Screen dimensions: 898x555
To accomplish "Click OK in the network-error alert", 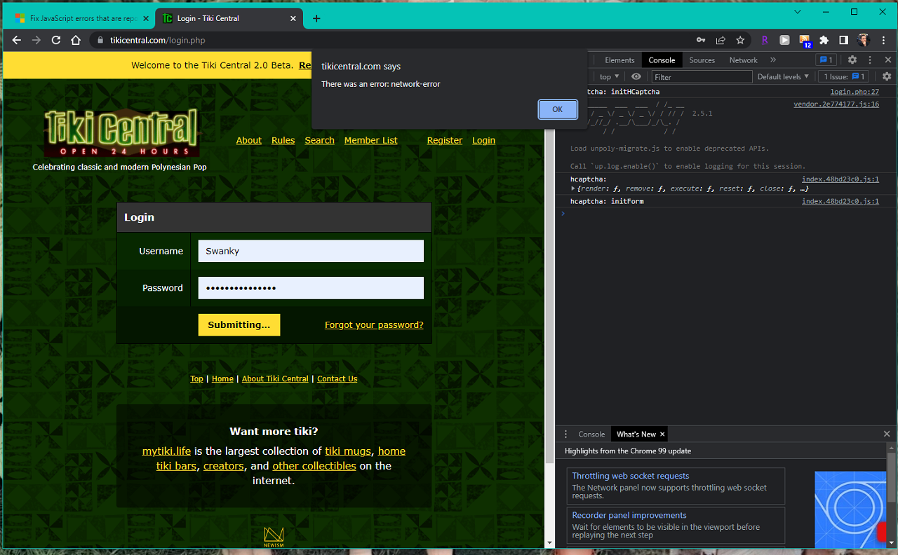I will click(x=557, y=109).
